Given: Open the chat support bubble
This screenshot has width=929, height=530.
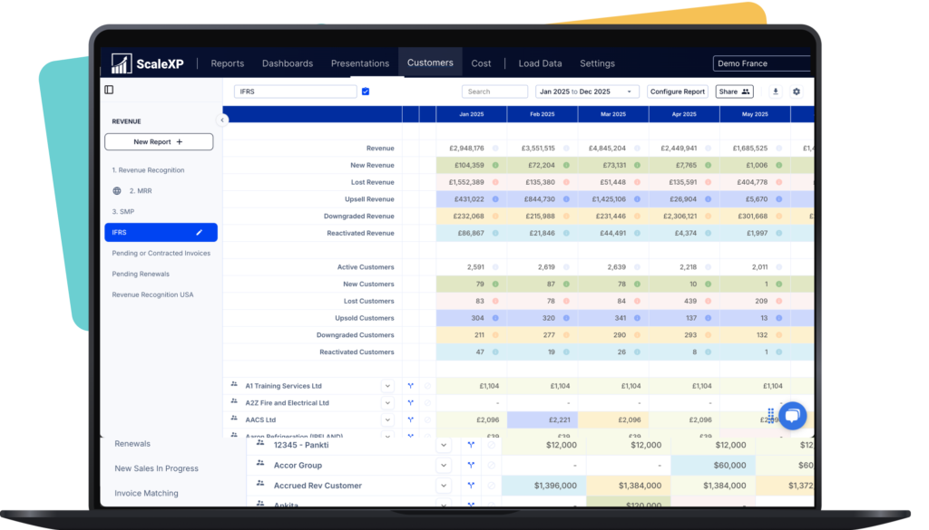Looking at the screenshot, I should [x=792, y=416].
